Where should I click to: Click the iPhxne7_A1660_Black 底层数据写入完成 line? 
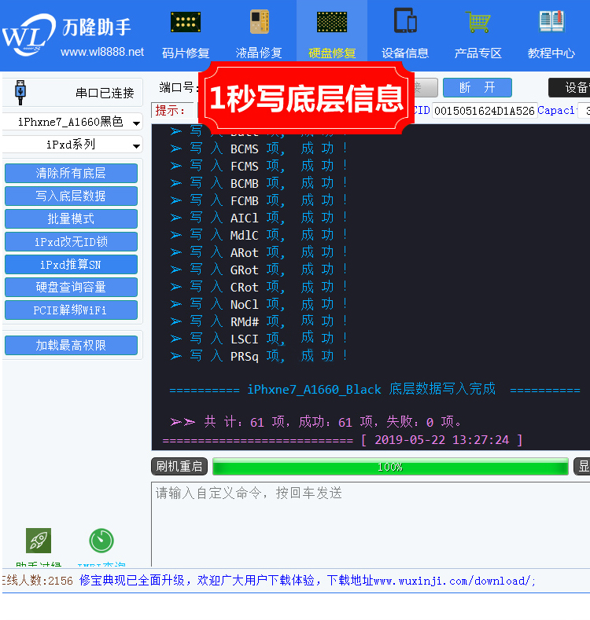[374, 390]
